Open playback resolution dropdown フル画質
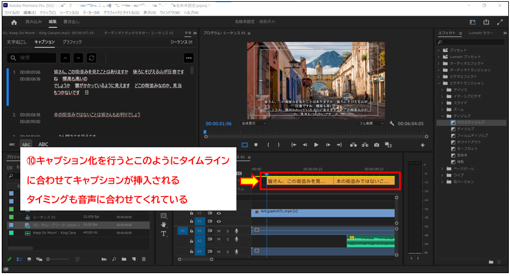Viewport: 510px width, 276px height. click(x=371, y=124)
